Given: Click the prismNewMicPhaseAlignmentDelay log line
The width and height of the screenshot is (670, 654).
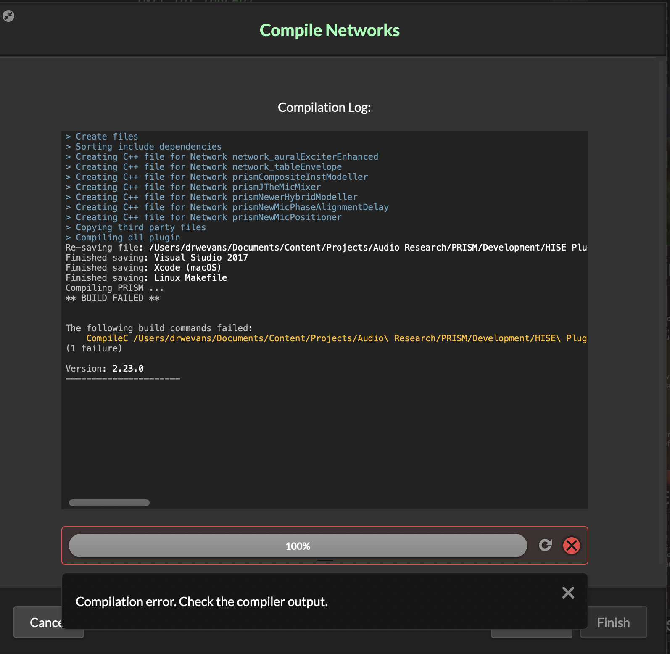Looking at the screenshot, I should (x=227, y=207).
